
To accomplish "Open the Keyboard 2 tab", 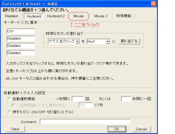I will pos(56,16).
